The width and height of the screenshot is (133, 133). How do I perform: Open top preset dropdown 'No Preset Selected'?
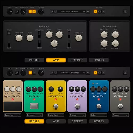coord(72,11)
